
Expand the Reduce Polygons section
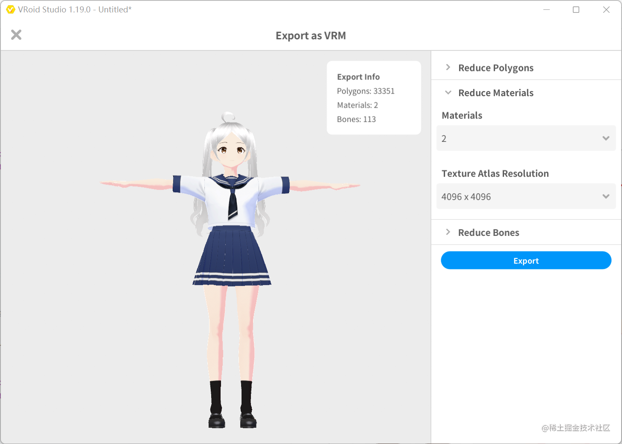coord(496,67)
